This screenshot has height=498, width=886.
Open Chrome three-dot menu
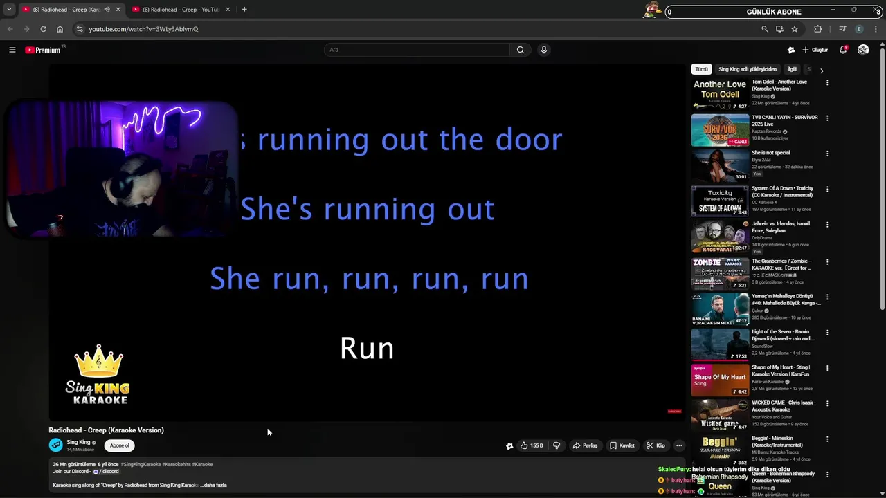pyautogui.click(x=876, y=29)
